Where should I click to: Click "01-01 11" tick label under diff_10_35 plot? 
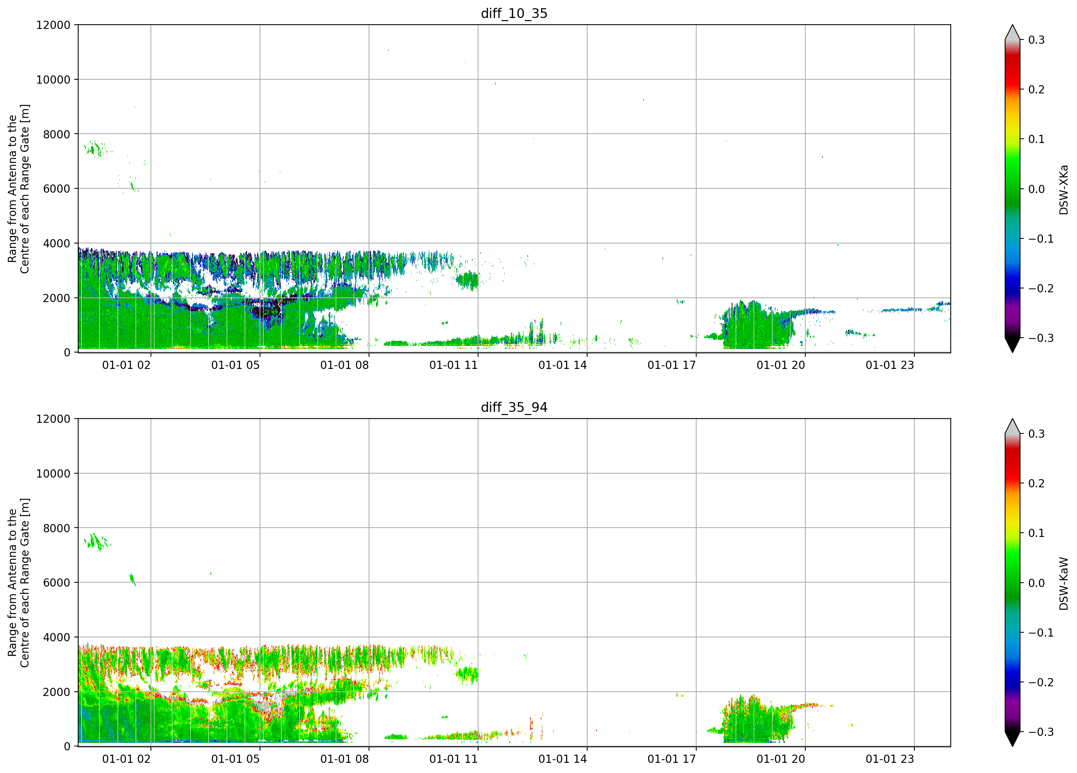[x=453, y=365]
